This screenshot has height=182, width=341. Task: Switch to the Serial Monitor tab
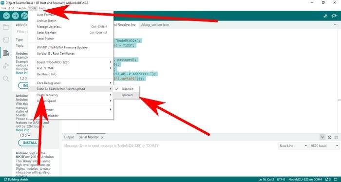(89, 138)
